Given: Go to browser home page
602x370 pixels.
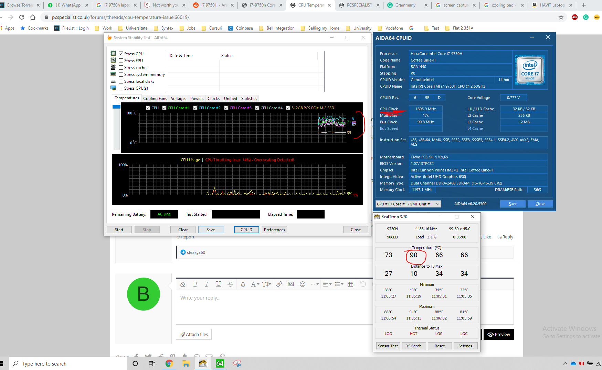Looking at the screenshot, I should pyautogui.click(x=33, y=17).
